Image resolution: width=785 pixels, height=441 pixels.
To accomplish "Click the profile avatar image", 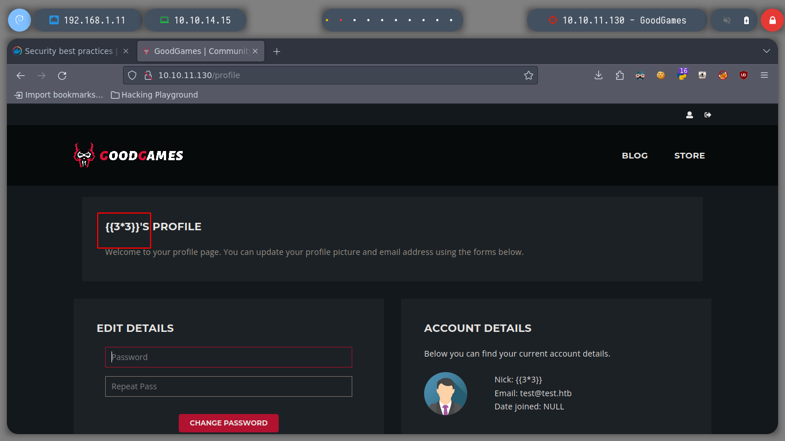I will point(445,394).
